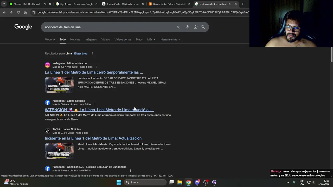Open the volume control in system tray
The width and height of the screenshot is (333, 187).
point(313,182)
